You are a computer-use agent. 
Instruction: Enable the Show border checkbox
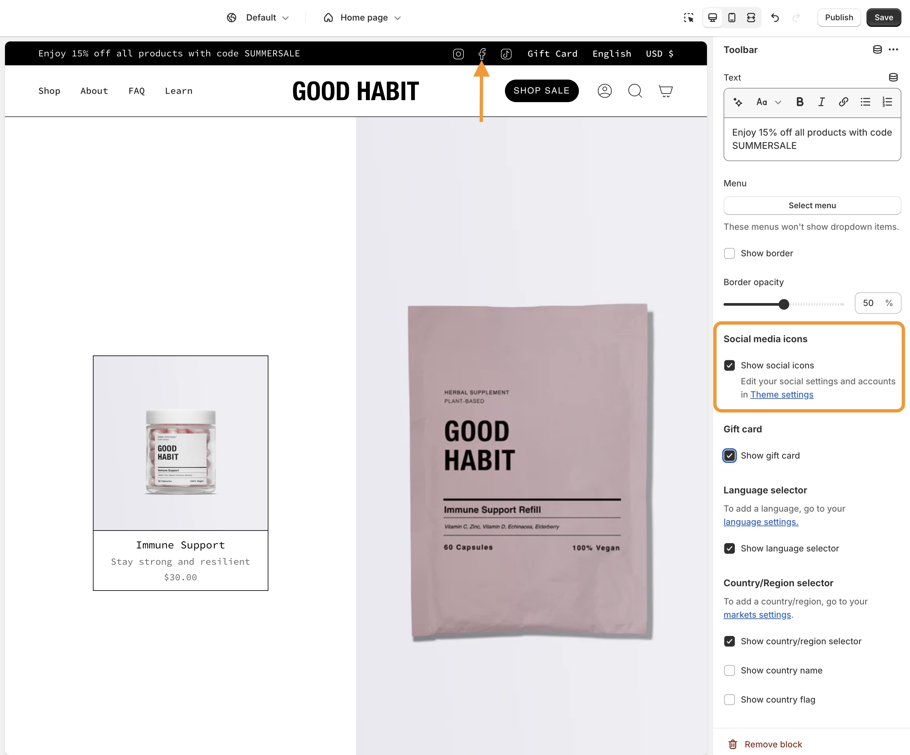[x=730, y=253]
